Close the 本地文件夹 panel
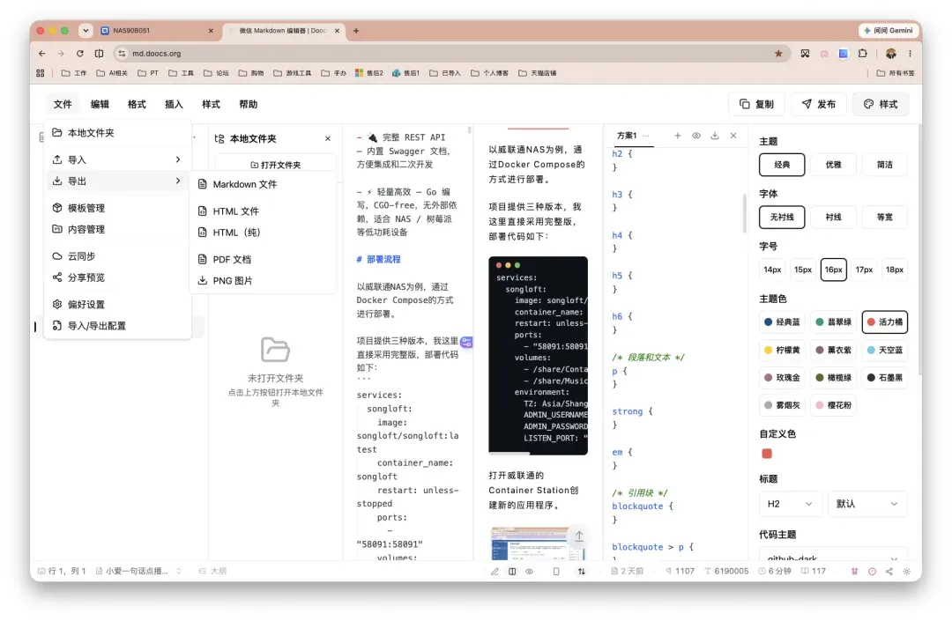This screenshot has width=952, height=621. [x=328, y=139]
